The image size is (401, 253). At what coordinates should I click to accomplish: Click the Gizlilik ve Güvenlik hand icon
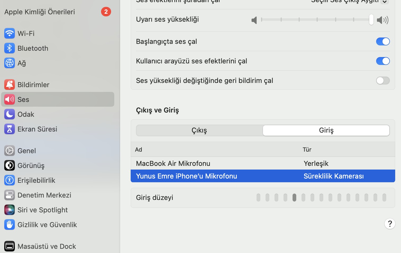click(10, 224)
